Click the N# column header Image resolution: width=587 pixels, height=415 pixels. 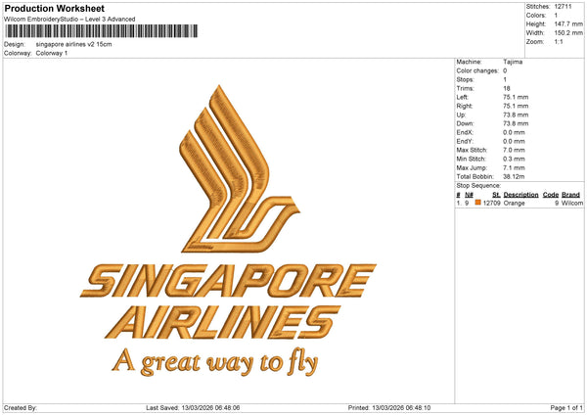click(470, 195)
